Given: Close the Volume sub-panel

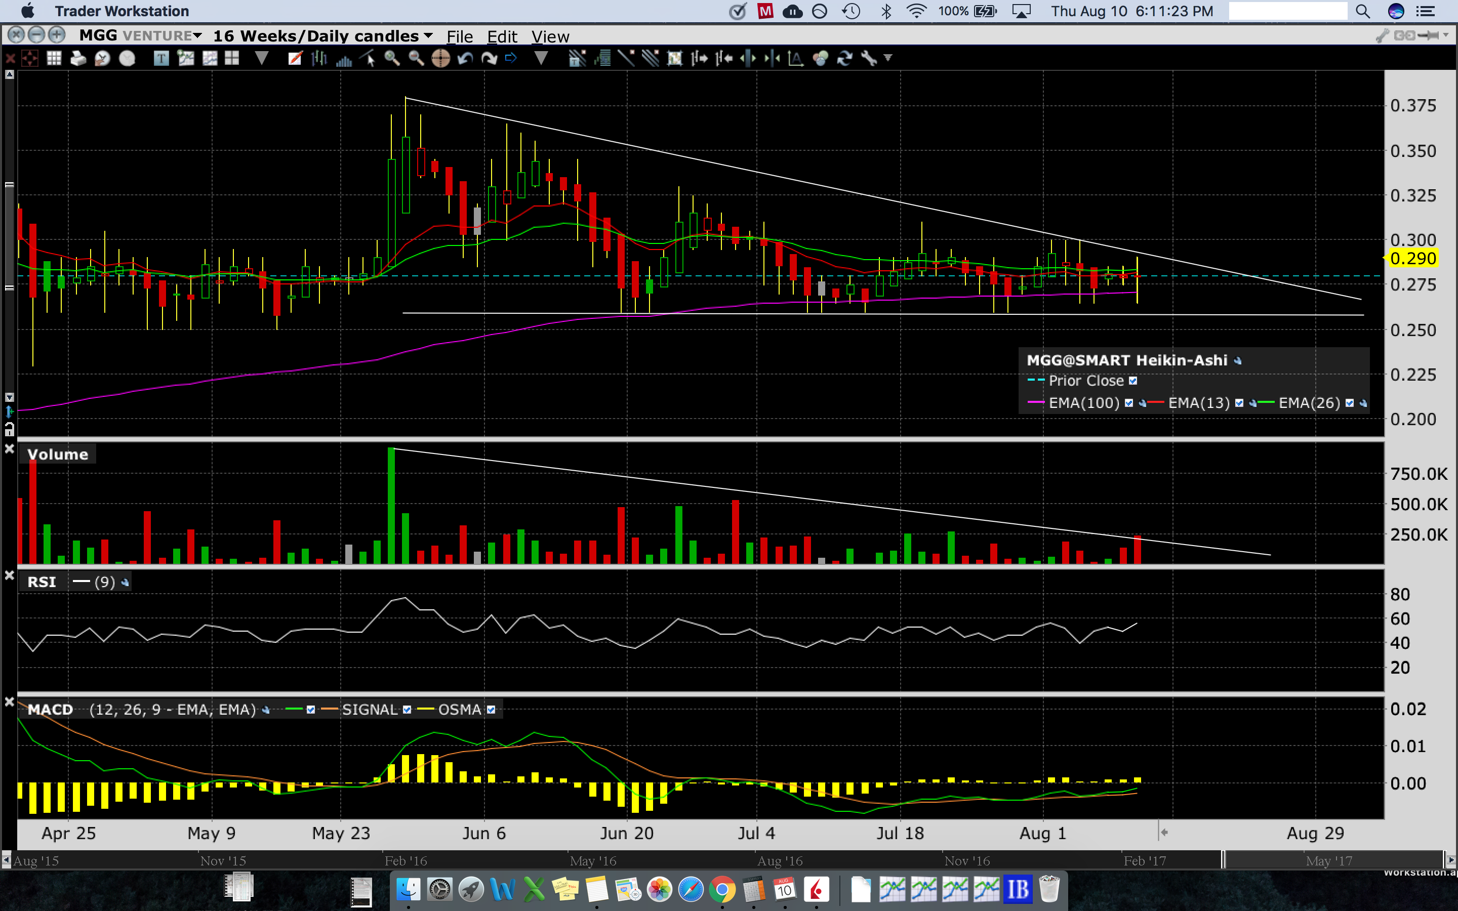Looking at the screenshot, I should pyautogui.click(x=9, y=449).
